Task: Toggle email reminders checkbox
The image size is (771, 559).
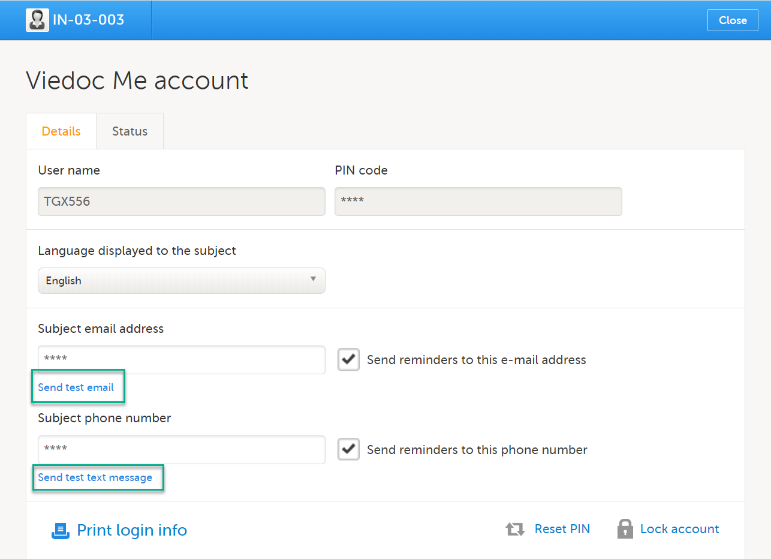Action: pos(348,360)
